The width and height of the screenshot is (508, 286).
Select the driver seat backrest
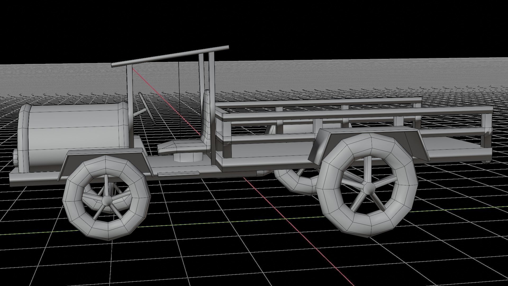(x=206, y=117)
